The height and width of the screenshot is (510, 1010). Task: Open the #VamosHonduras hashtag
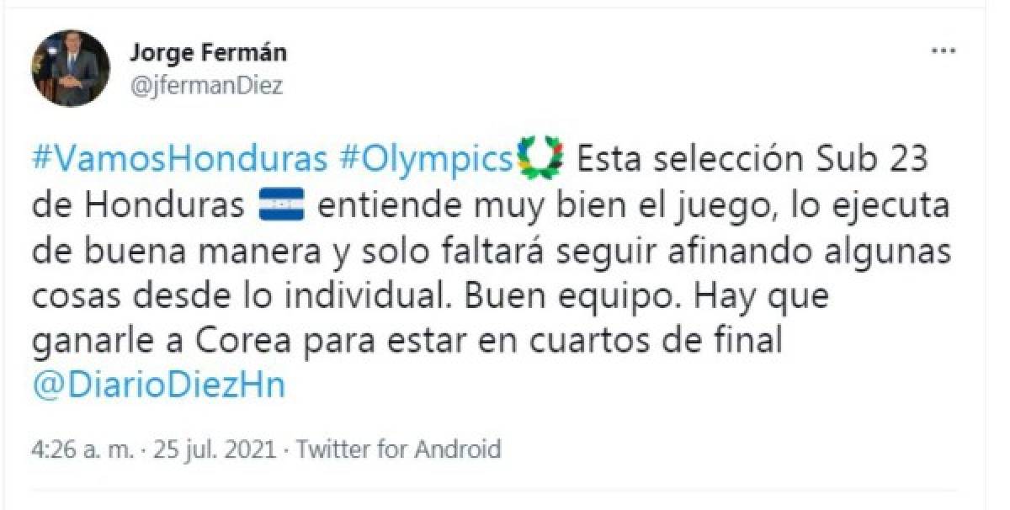(x=181, y=158)
